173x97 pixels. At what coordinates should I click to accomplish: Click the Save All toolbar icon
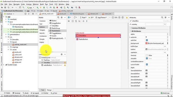(x=5, y=8)
